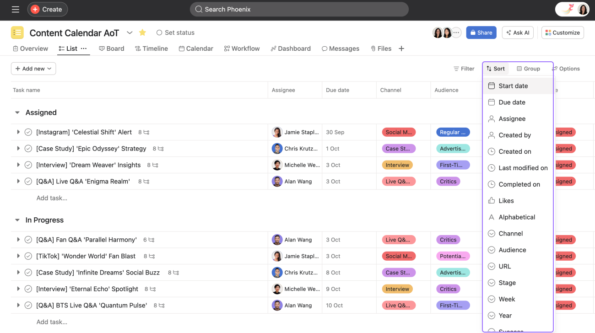Viewport: 595px width, 333px height.
Task: Click the plus icon to add a new view
Action: pyautogui.click(x=401, y=48)
